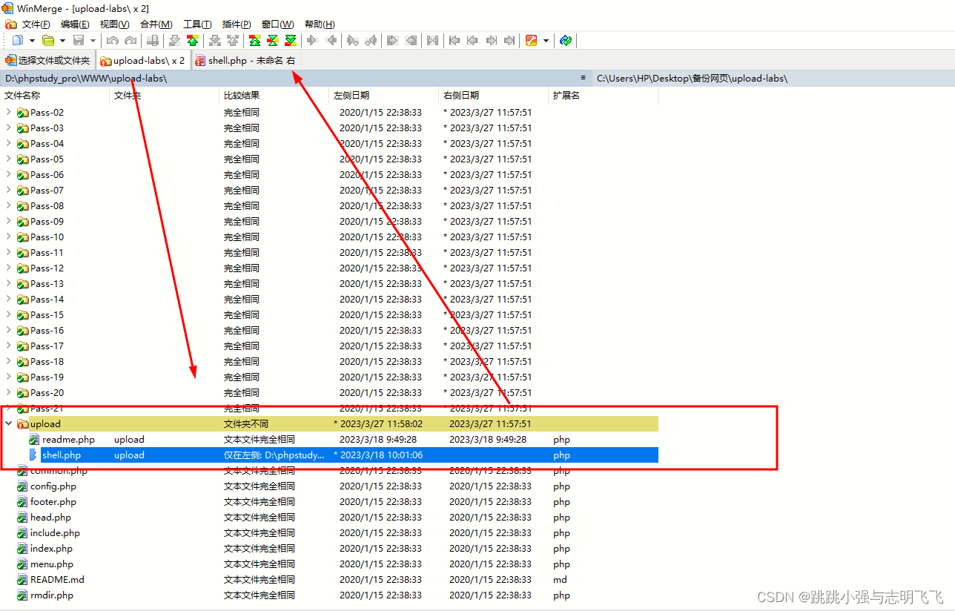Sort by the 扩展名 column header
This screenshot has width=955, height=611.
click(x=603, y=95)
